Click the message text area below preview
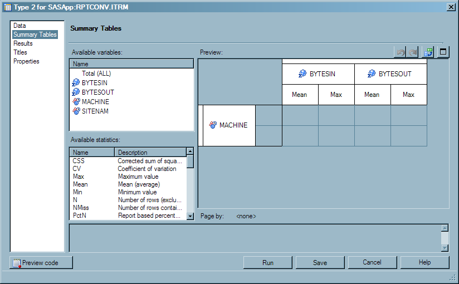Viewport: 459px width, 284px height. 255,238
